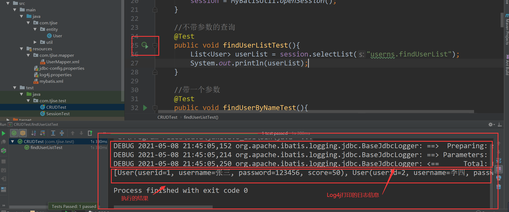The height and width of the screenshot is (212, 509).
Task: Print the console output
Action: (499, 178)
